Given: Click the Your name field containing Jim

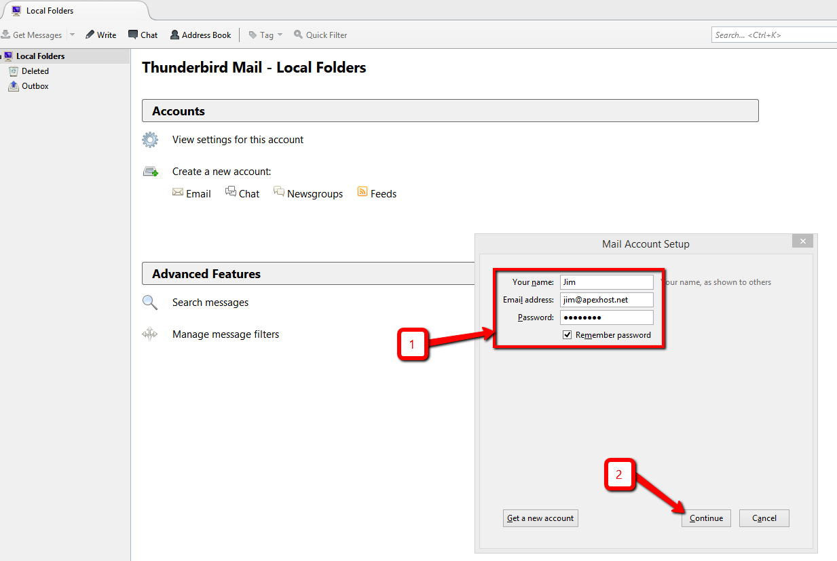Looking at the screenshot, I should pyautogui.click(x=607, y=282).
